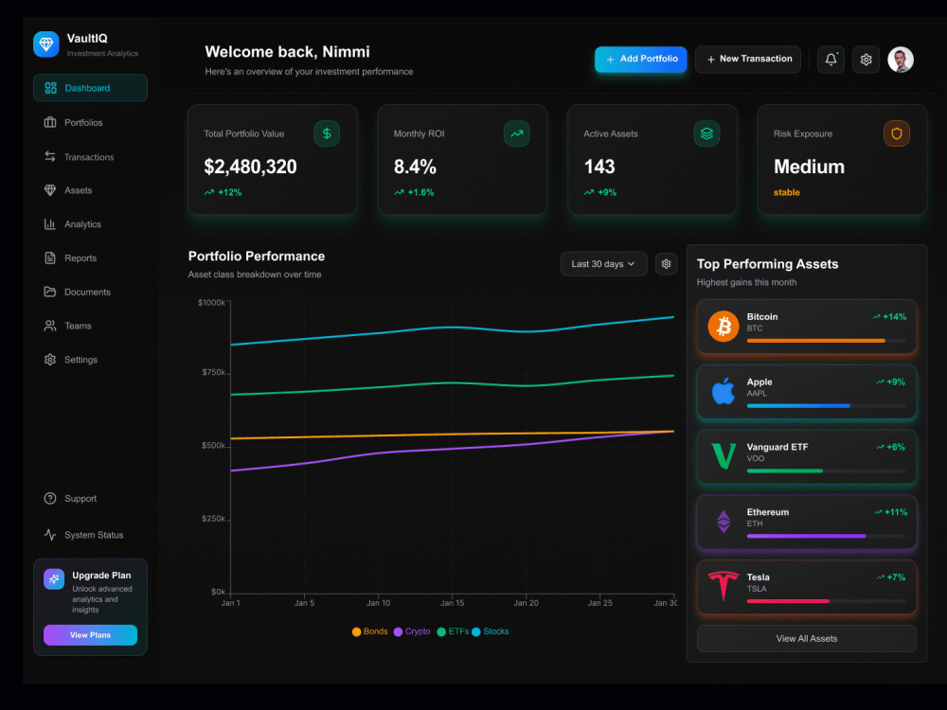Viewport: 947px width, 710px height.
Task: Open the Documents menu label
Action: tap(87, 292)
